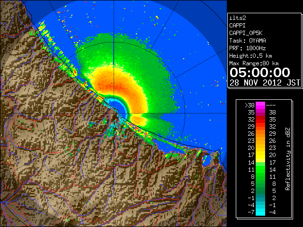Click the Max Range:80 km text

tap(254, 63)
